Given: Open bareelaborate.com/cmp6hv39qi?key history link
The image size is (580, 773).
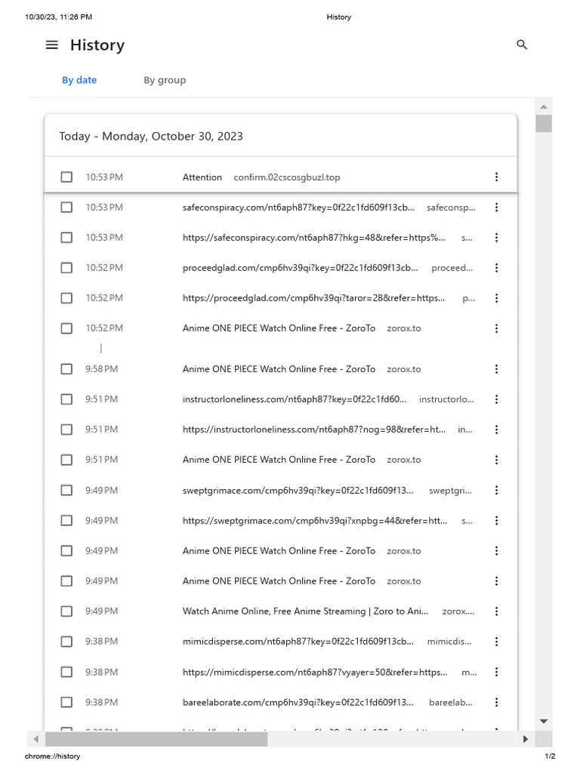Looking at the screenshot, I should click(x=298, y=702).
